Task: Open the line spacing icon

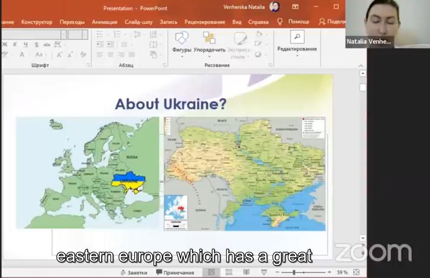Action: (x=138, y=34)
